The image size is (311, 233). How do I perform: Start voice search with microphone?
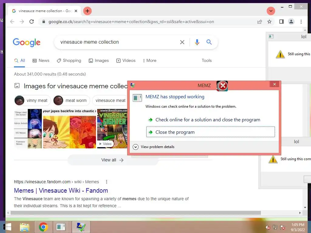coord(197,42)
